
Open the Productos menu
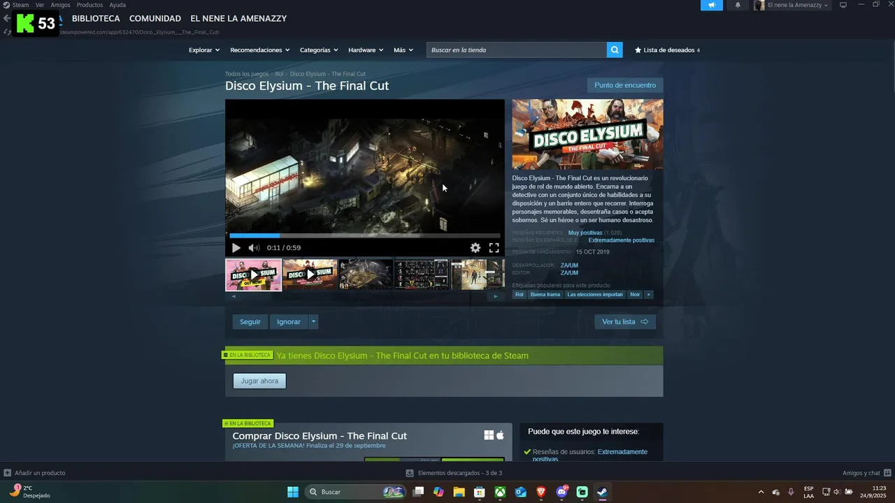click(89, 5)
